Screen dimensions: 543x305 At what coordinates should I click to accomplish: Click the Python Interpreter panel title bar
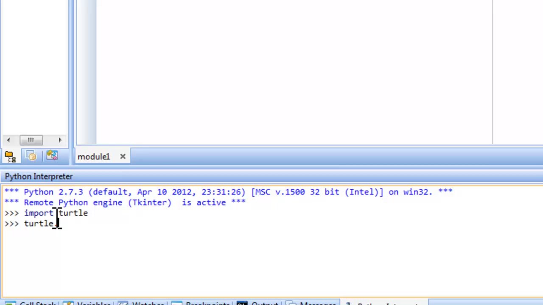click(271, 176)
